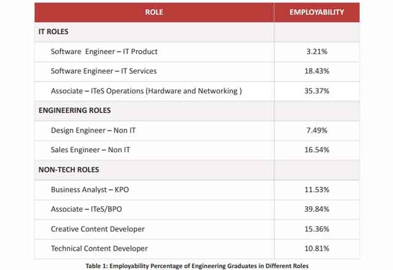
Task: Click Associate – ITeS Operations row label
Action: (x=146, y=91)
